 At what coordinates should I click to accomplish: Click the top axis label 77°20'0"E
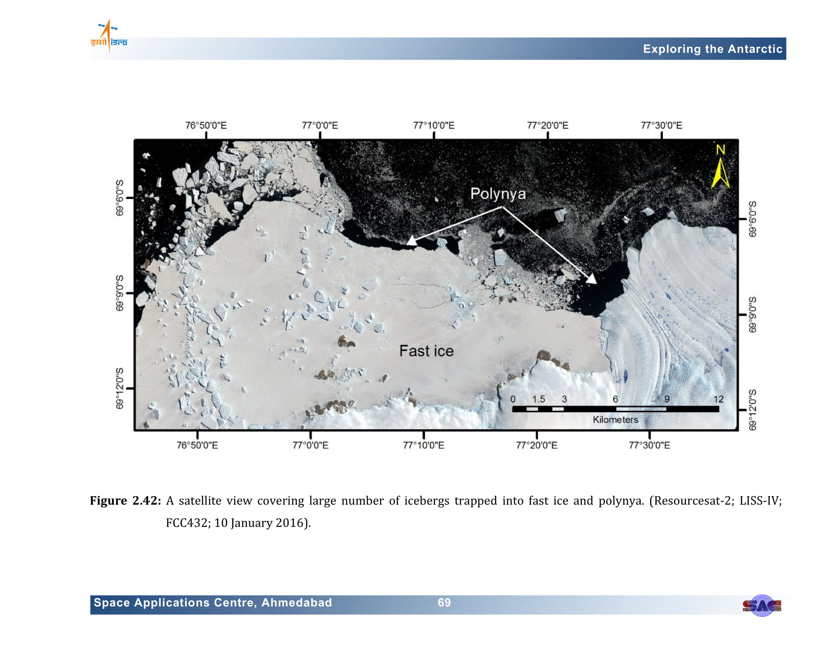point(547,125)
